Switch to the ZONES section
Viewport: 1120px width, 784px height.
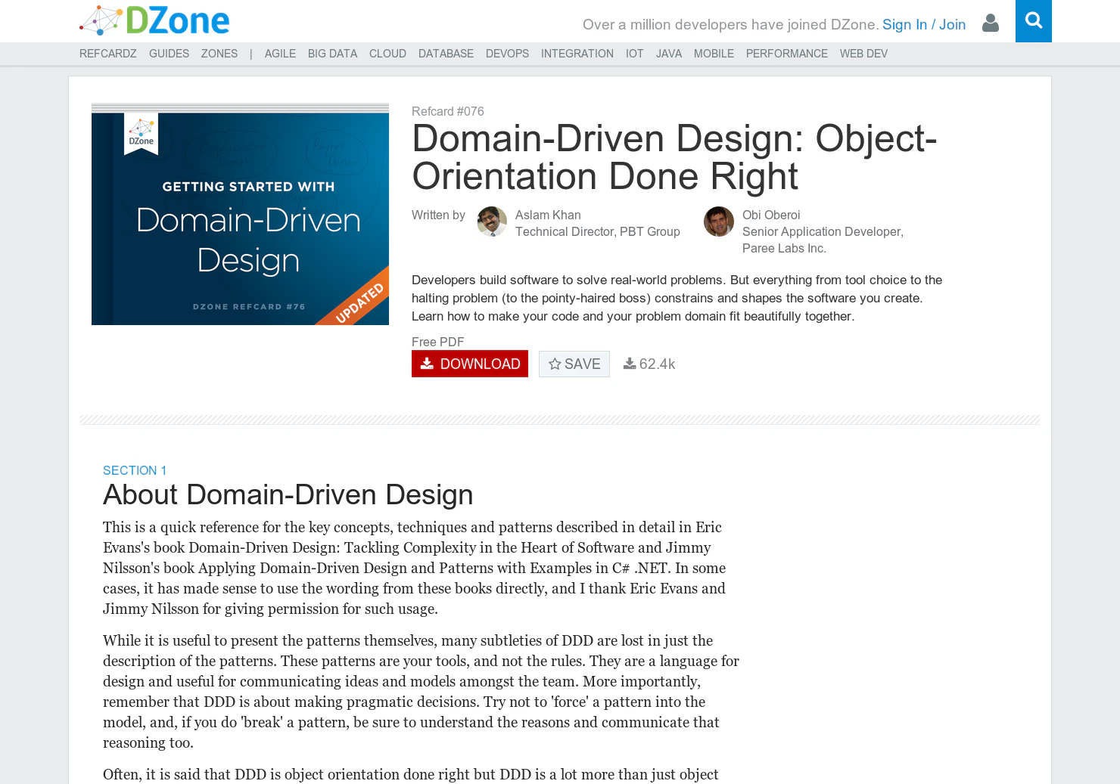pyautogui.click(x=219, y=53)
